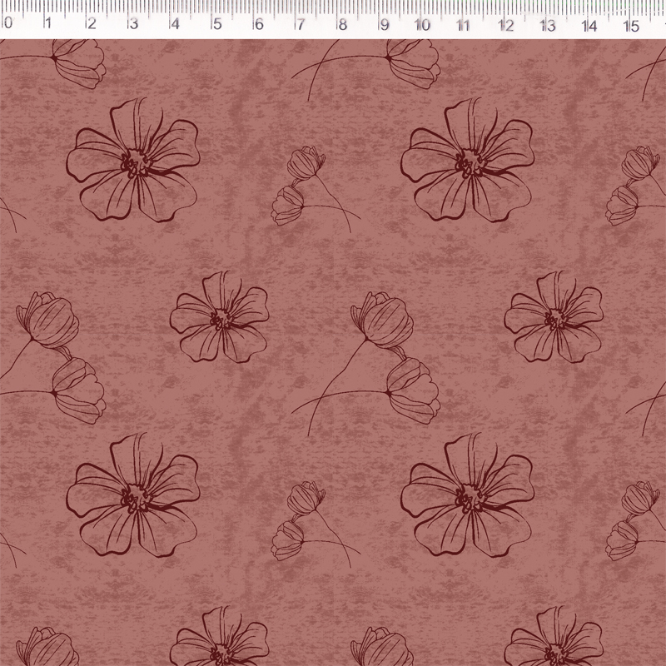
Task: Click the number 0 on the ruler
Action: click(7, 25)
